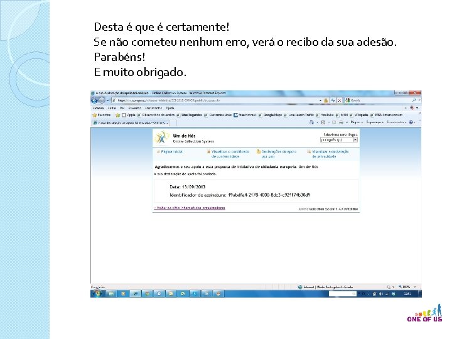Click the add-to-favorites-bar star icon
452x339 pixels.
point(117,115)
